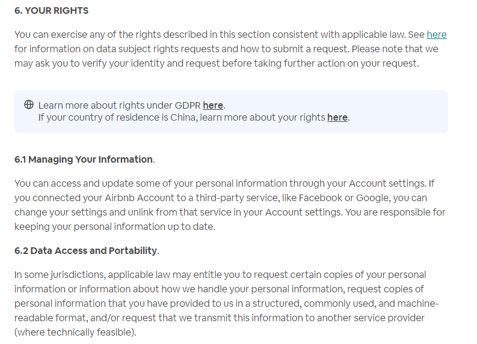This screenshot has height=344, width=477.
Task: Click the word "GDPR" in the info box
Action: coord(188,105)
